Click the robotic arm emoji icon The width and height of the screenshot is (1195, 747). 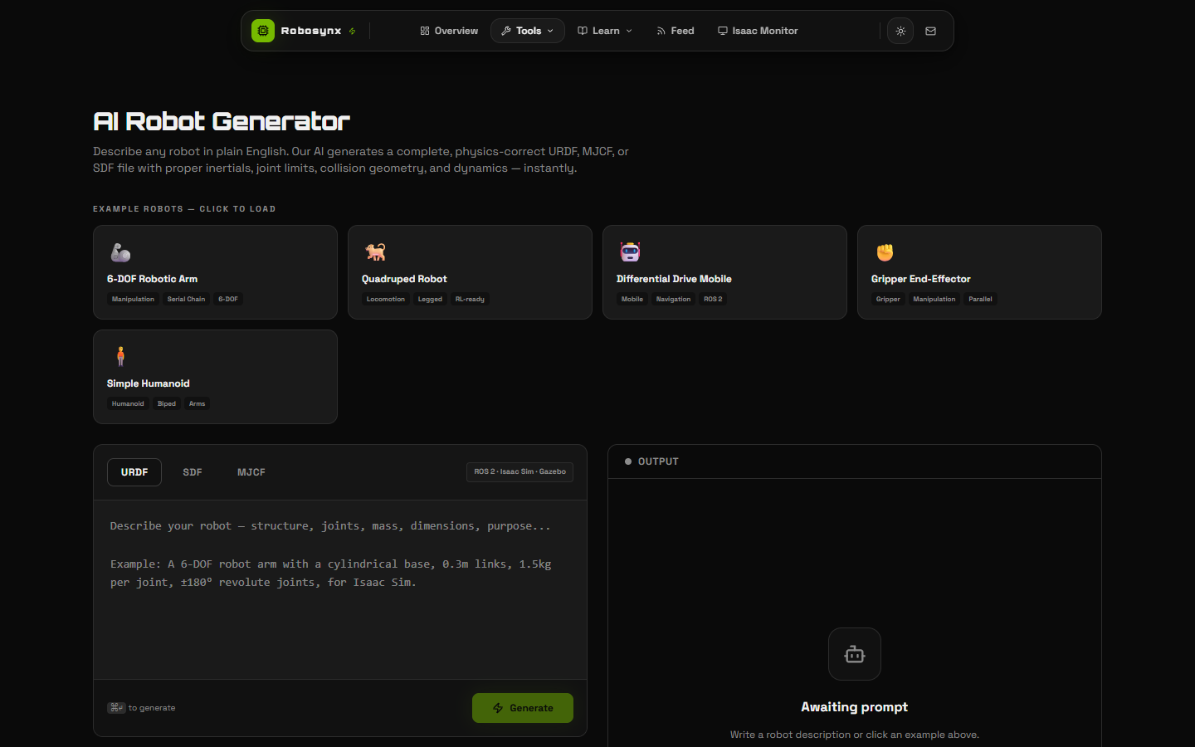point(120,251)
